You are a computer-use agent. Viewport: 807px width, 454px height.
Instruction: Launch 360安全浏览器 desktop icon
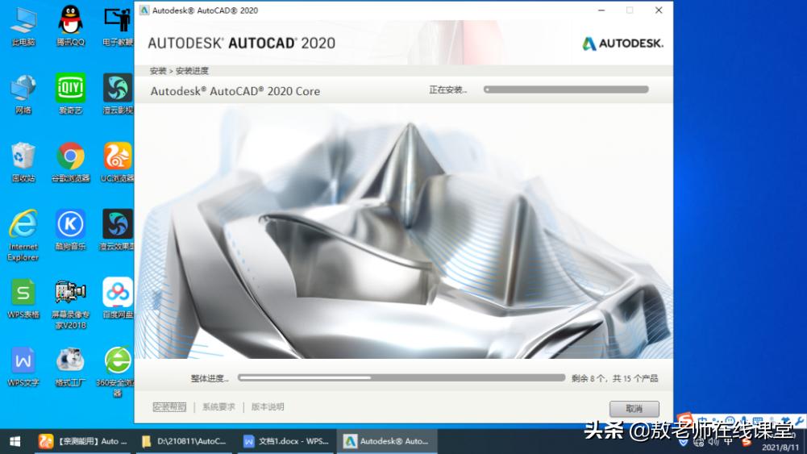(118, 372)
